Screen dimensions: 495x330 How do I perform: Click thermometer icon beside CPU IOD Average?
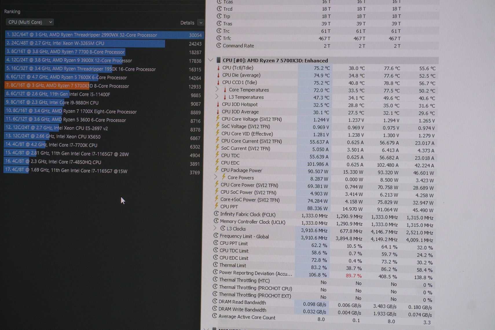click(218, 112)
